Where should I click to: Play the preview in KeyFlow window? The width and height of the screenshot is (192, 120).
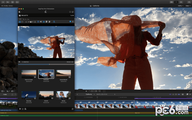[x=19, y=62]
